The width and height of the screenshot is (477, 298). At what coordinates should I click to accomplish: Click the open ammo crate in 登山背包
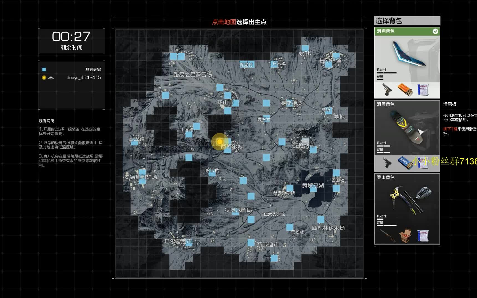[x=406, y=236]
